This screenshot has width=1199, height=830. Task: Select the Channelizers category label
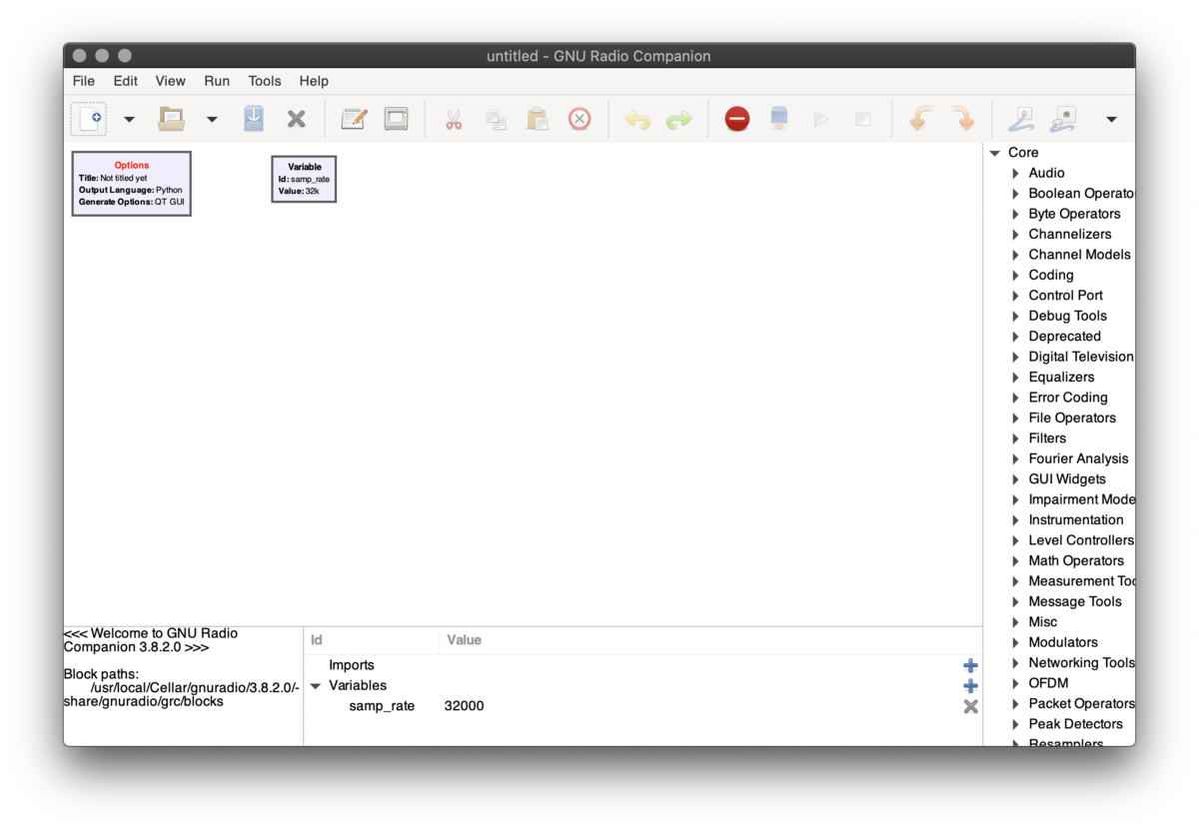click(x=1070, y=235)
